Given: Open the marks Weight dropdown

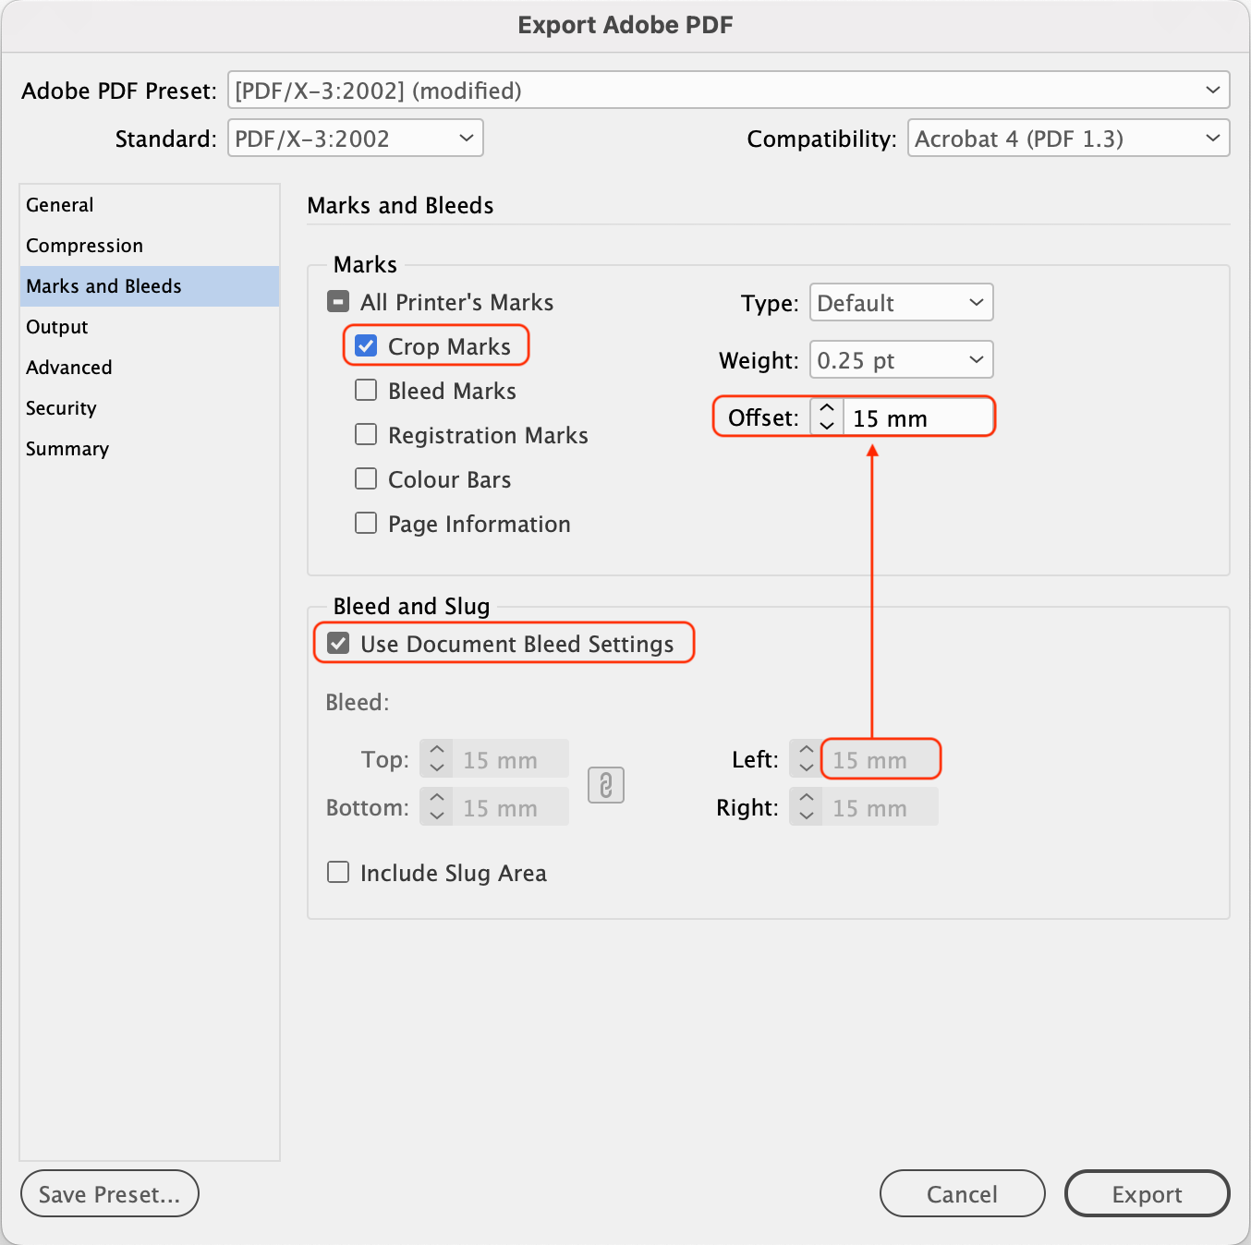Looking at the screenshot, I should [x=901, y=360].
